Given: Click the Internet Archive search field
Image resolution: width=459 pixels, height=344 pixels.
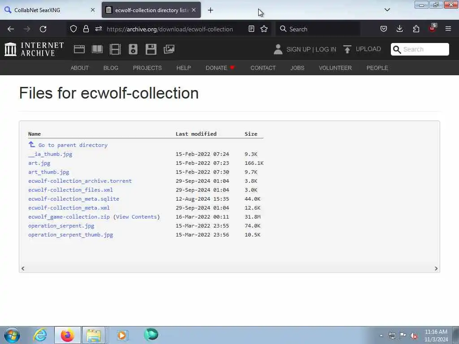Looking at the screenshot, I should coord(420,49).
